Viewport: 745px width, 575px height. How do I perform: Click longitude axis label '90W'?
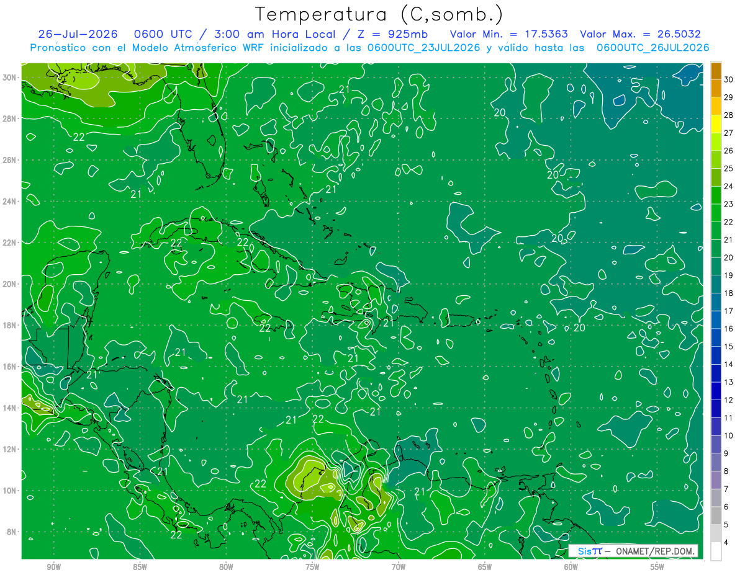tap(53, 567)
